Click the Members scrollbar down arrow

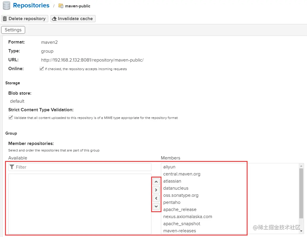coord(301,231)
